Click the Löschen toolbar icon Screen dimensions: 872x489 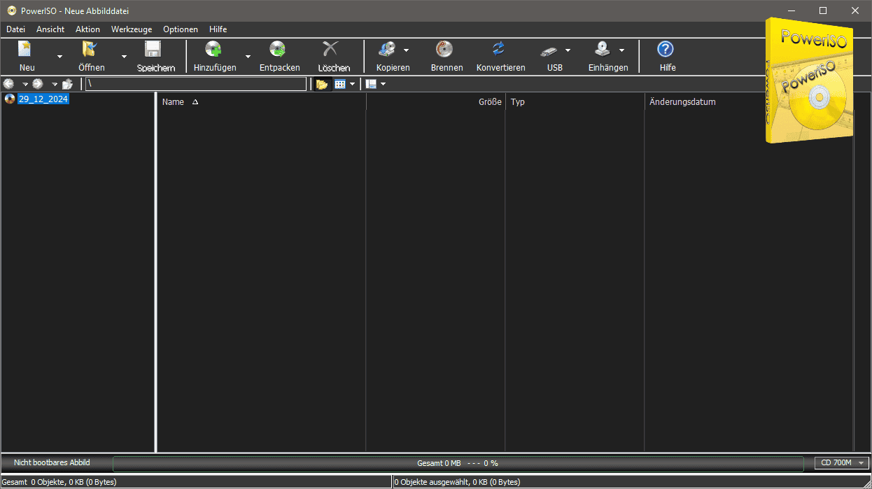click(x=330, y=49)
